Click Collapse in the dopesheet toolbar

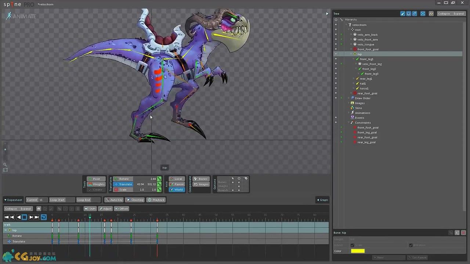[11, 209]
